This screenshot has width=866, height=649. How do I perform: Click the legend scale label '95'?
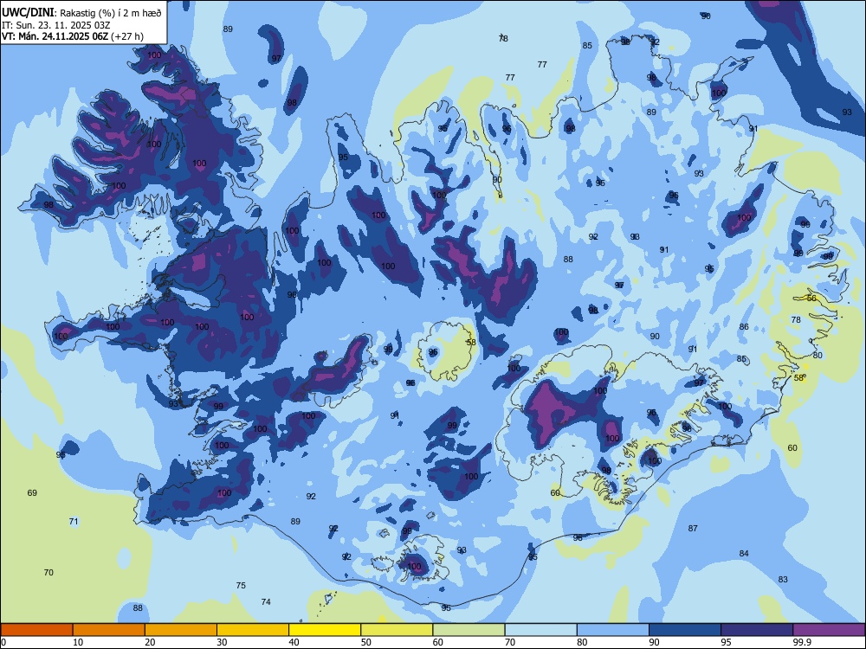pyautogui.click(x=726, y=642)
